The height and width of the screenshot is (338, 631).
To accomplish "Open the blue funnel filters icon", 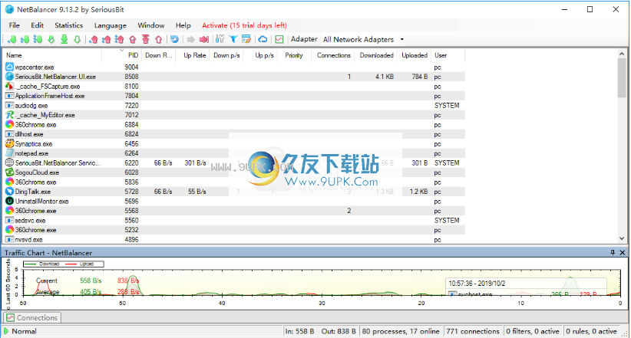I will [x=233, y=39].
